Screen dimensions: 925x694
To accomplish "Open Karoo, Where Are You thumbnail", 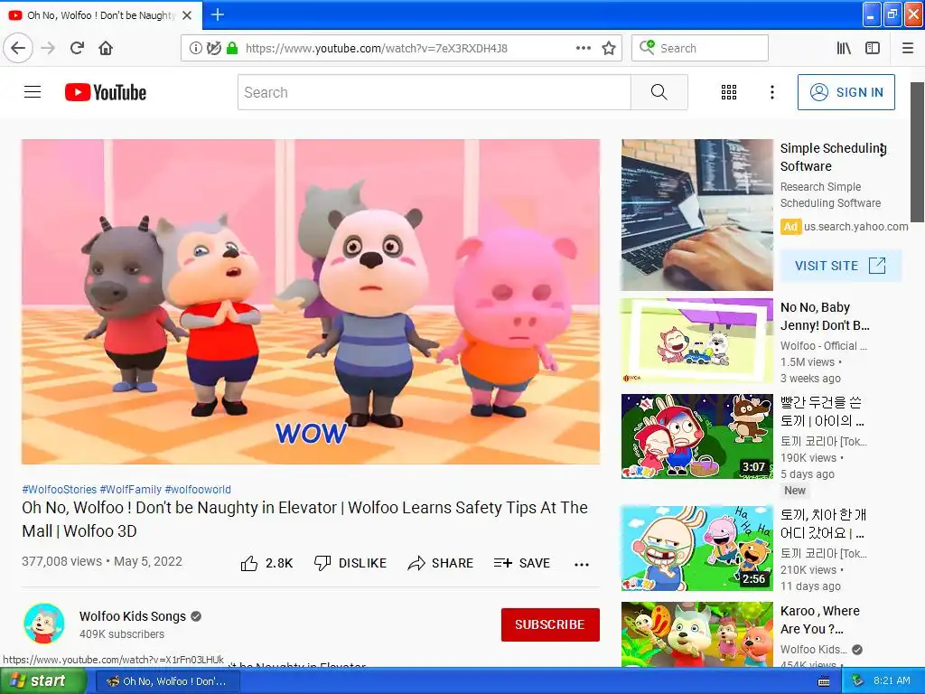I will (x=696, y=634).
